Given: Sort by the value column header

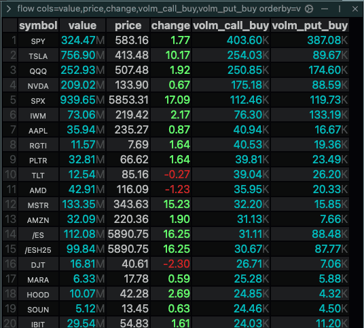Looking at the screenshot, I should pyautogui.click(x=82, y=25).
